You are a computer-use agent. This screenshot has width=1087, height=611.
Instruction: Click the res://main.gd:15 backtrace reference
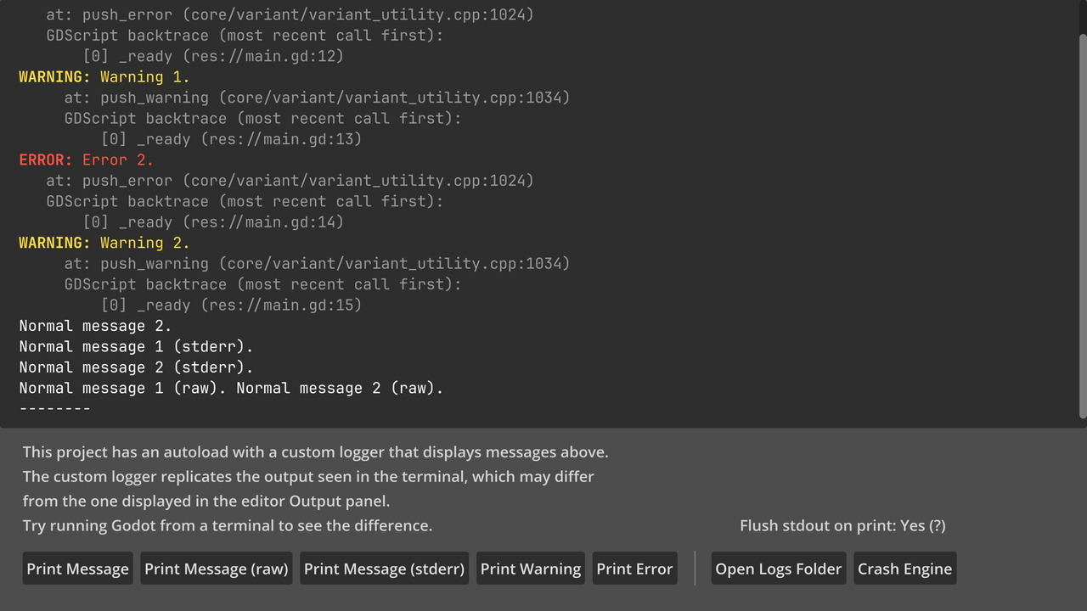[274, 305]
